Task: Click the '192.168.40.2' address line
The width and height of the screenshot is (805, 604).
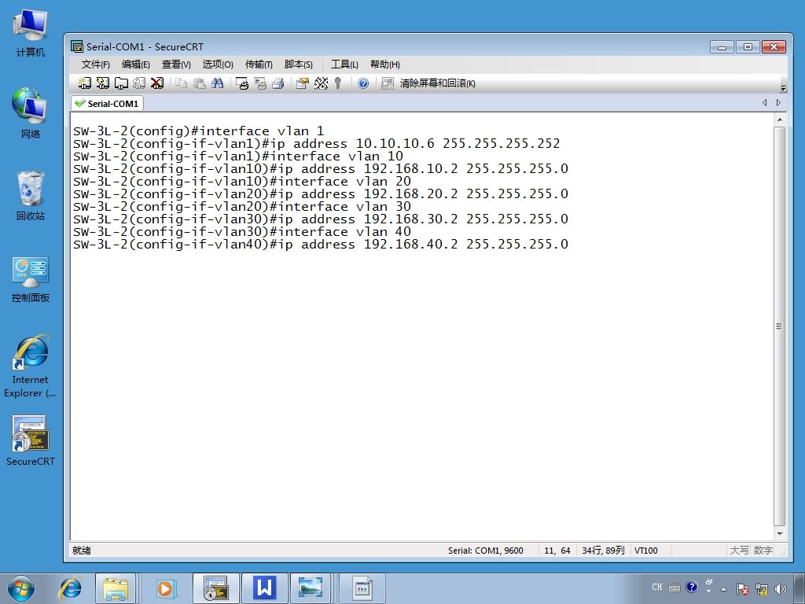Action: click(321, 245)
